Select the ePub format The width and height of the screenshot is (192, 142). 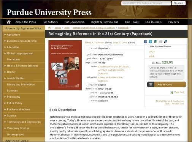click(x=152, y=56)
